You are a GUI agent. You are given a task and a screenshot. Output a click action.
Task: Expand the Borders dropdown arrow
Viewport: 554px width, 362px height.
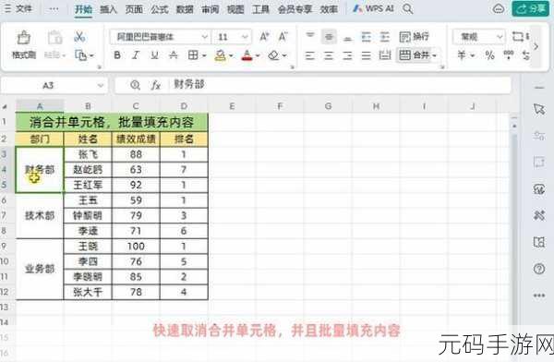tap(204, 55)
